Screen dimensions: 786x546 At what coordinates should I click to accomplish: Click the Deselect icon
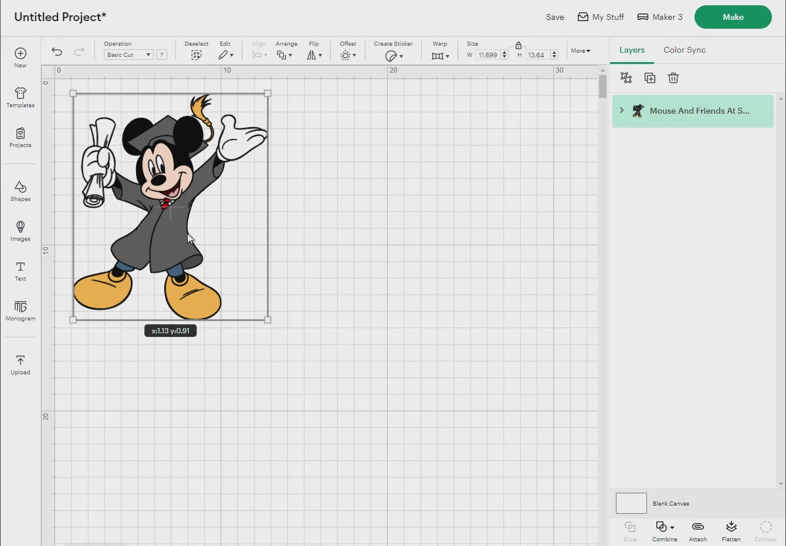coord(196,55)
